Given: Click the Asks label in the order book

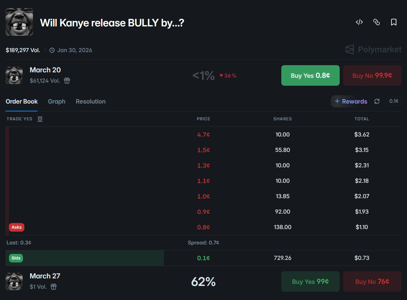Looking at the screenshot, I should click(16, 227).
